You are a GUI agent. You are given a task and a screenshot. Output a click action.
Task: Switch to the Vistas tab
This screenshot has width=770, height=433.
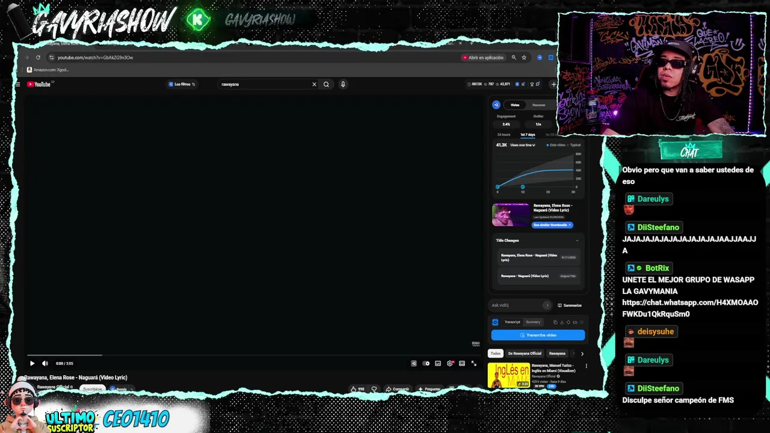515,105
